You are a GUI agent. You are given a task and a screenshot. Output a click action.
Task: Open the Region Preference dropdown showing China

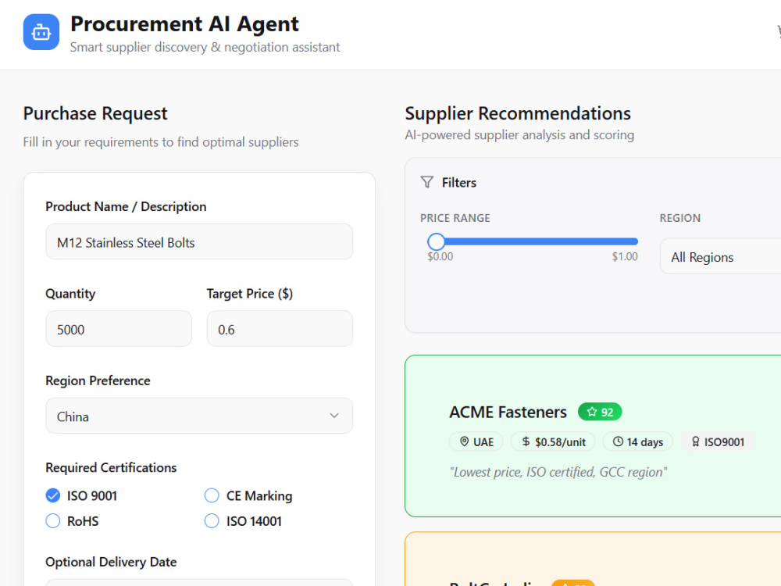point(199,416)
